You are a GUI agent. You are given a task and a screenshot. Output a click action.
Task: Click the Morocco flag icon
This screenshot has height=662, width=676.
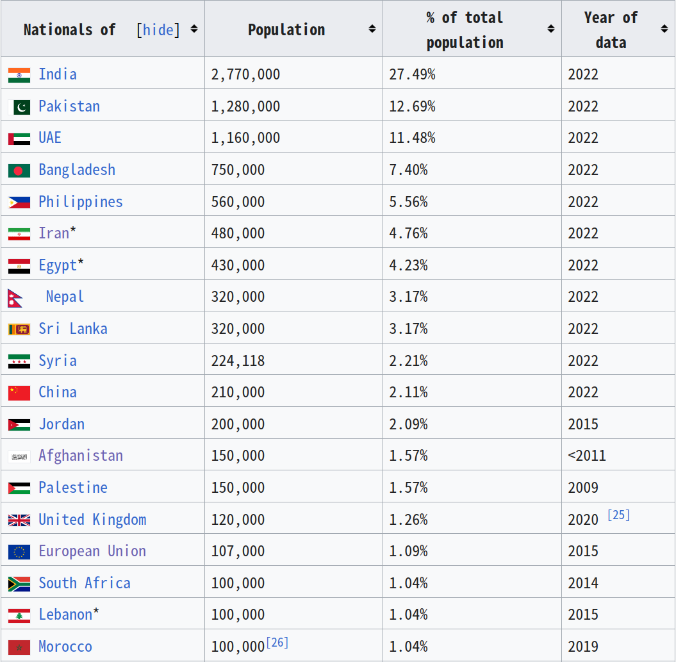point(19,647)
